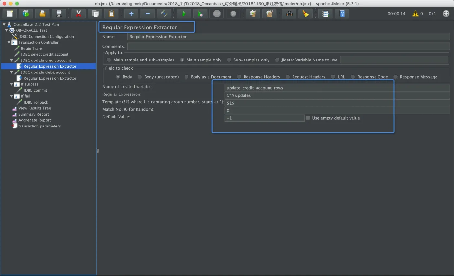Paste using the clipboard toolbar icon
Viewport: 454px width, 276px height.
111,14
